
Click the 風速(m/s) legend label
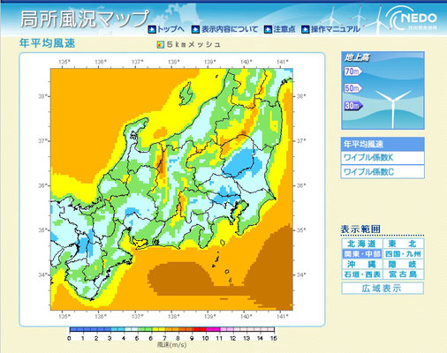[171, 345]
